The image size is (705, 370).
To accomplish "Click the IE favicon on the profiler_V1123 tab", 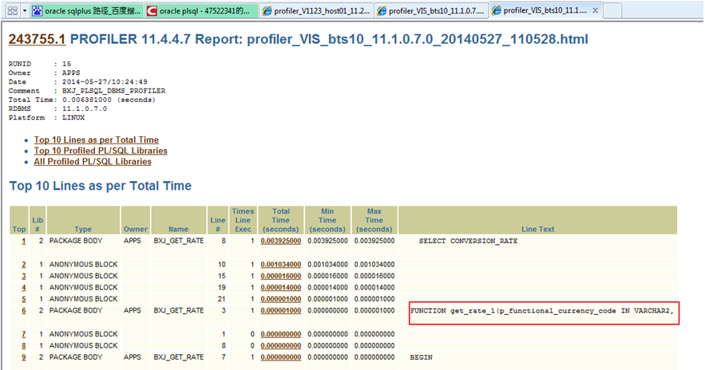I will tap(267, 11).
